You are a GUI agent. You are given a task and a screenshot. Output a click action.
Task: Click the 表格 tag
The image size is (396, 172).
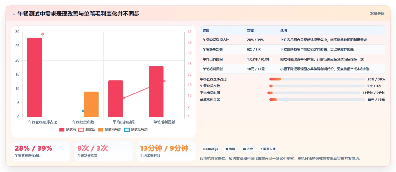(x=230, y=149)
